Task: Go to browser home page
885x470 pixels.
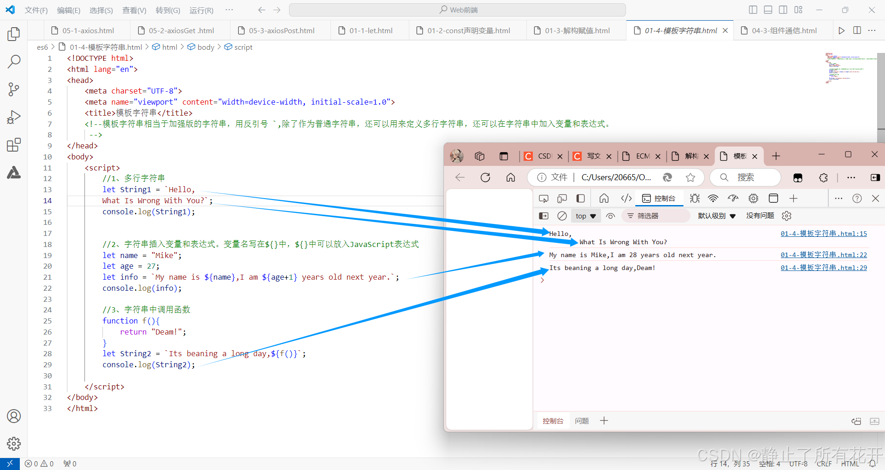Action: click(x=511, y=177)
